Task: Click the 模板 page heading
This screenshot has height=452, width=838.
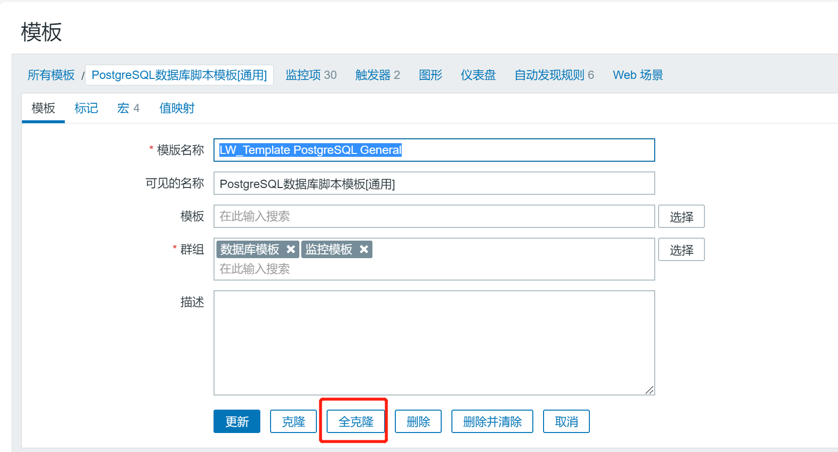Action: point(41,32)
